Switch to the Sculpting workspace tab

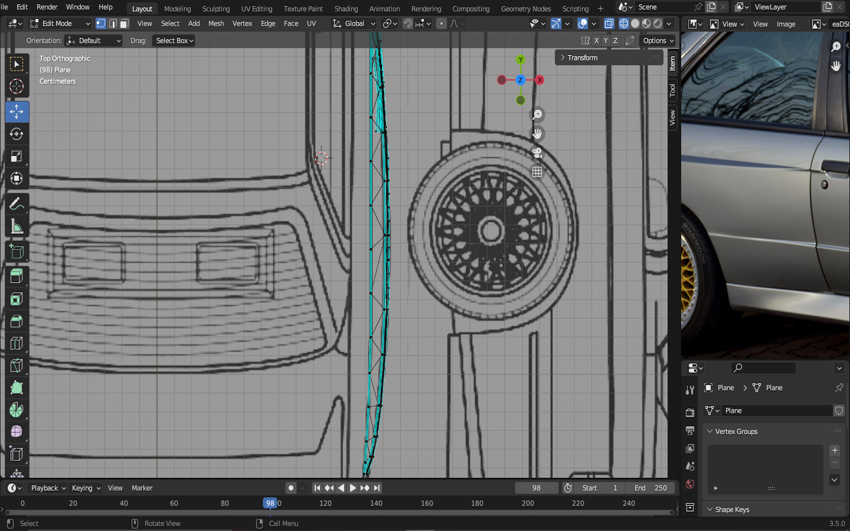(x=215, y=9)
